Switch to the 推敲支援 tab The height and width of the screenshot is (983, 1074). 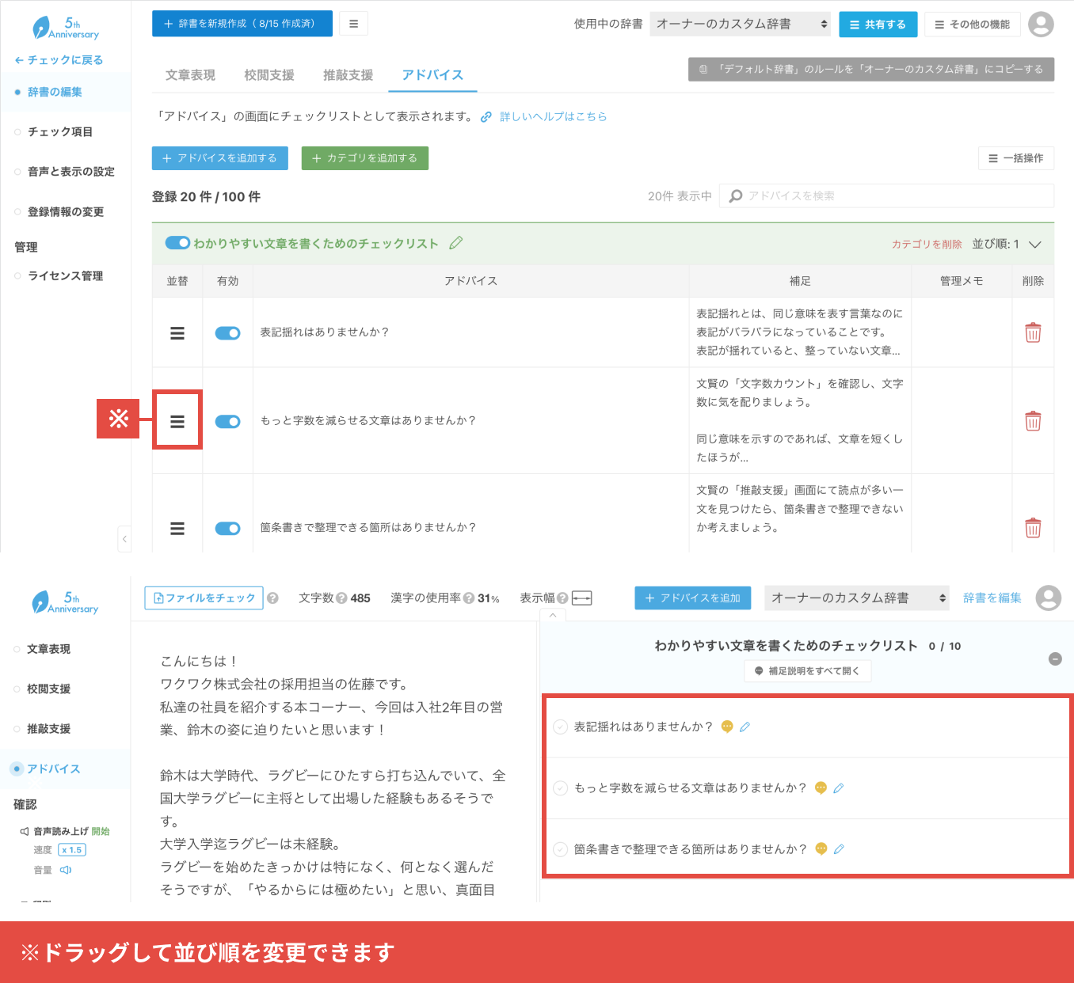tap(348, 74)
